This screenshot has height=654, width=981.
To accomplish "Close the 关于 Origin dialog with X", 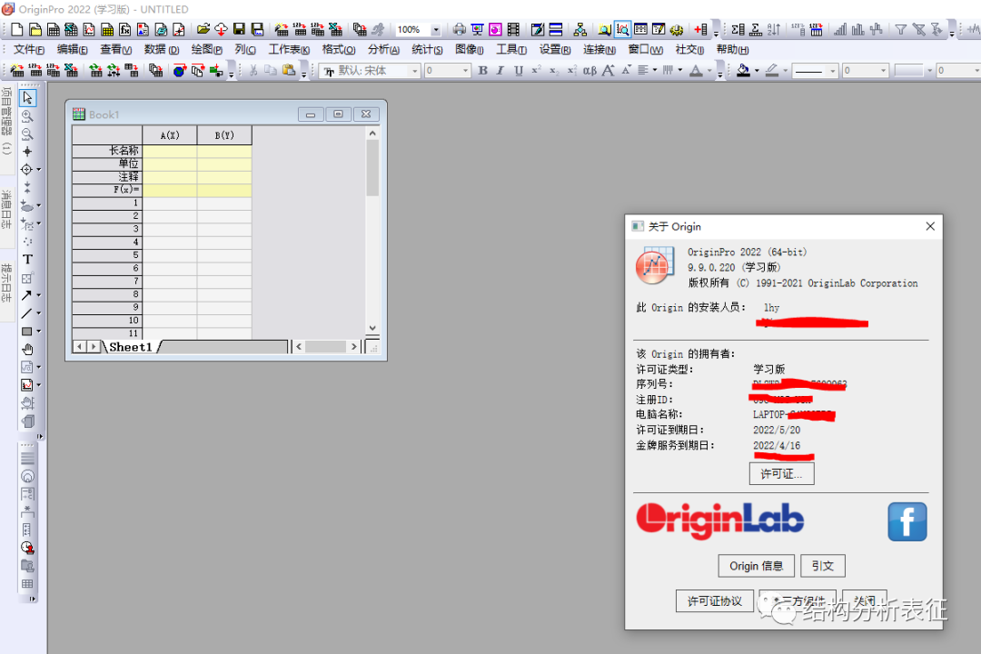I will (930, 226).
